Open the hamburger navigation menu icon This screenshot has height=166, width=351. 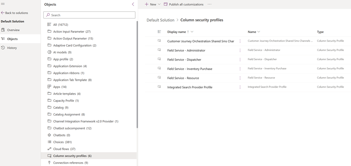(3, 4)
